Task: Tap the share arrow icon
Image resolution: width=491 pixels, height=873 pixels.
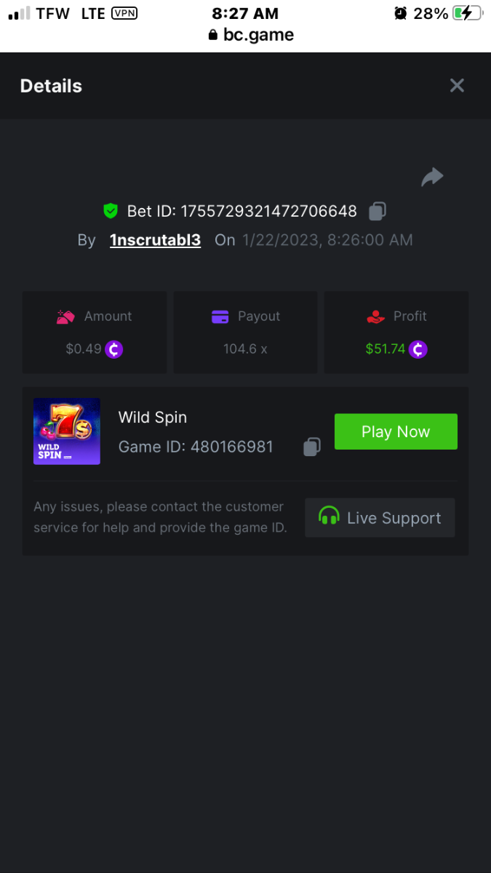Action: coord(432,177)
